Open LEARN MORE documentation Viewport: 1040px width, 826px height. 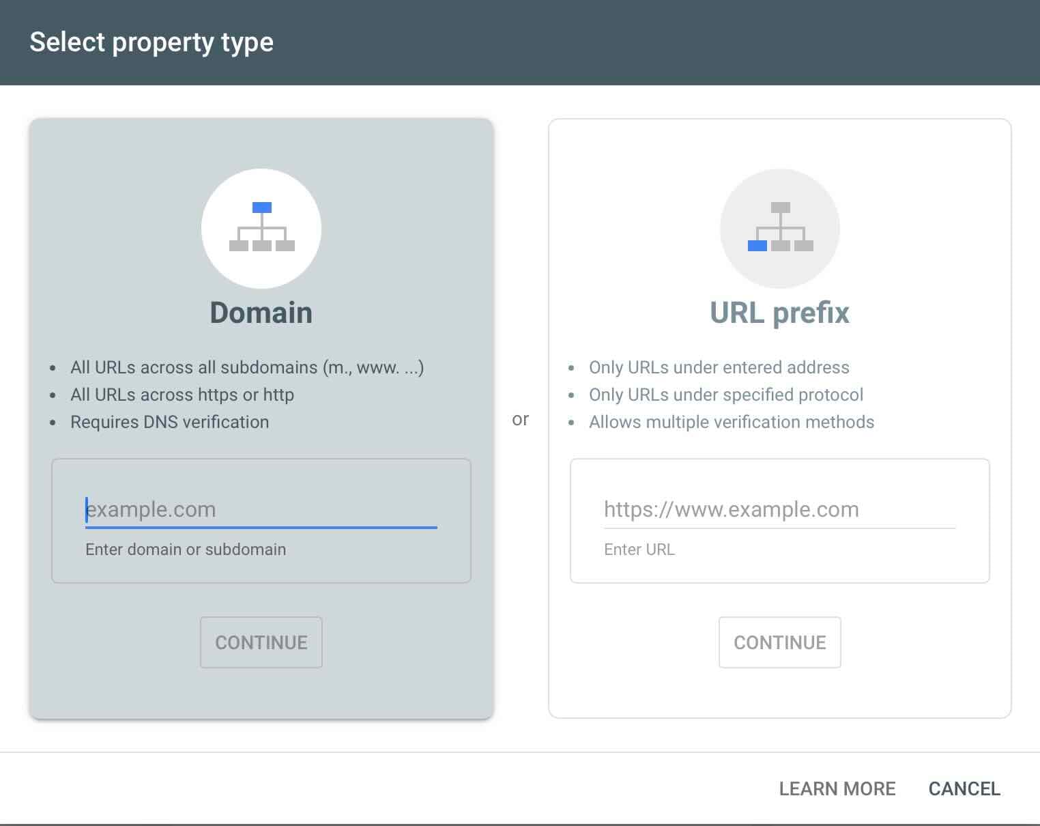pyautogui.click(x=837, y=788)
